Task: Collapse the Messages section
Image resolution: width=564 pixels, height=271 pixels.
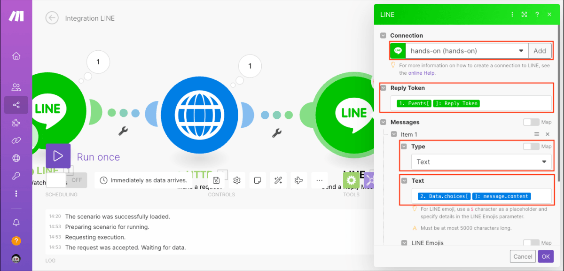Action: [x=384, y=122]
